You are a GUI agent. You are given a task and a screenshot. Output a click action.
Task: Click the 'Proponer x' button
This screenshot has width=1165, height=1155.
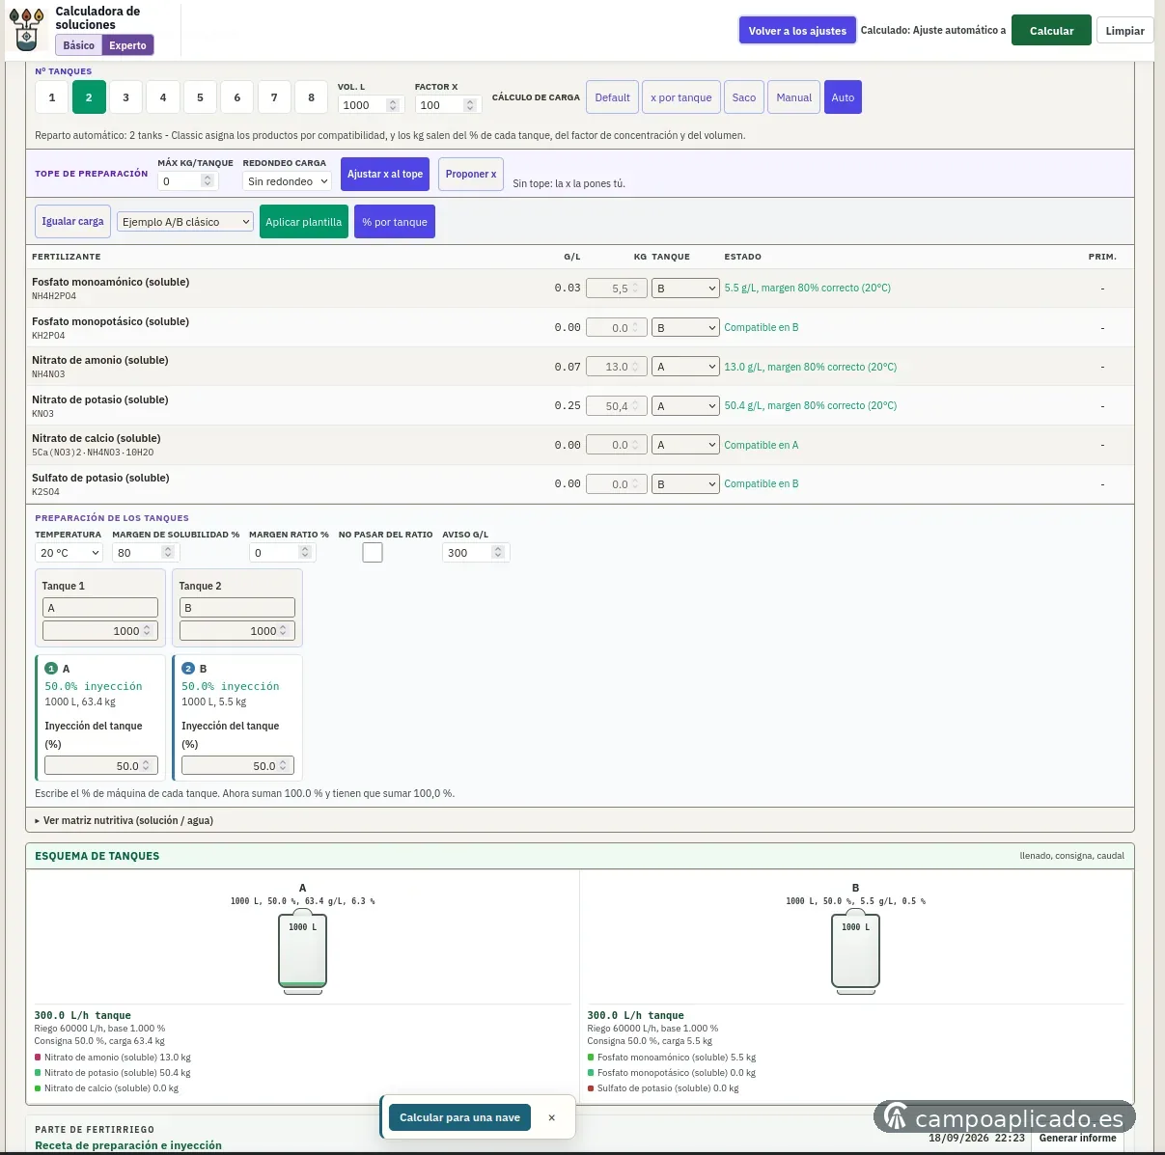pyautogui.click(x=471, y=174)
